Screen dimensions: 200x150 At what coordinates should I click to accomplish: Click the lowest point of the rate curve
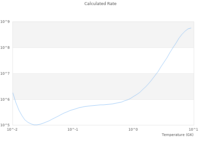click(x=35, y=125)
